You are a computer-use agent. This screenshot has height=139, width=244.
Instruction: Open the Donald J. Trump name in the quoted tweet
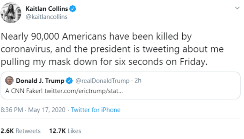coord(40,81)
